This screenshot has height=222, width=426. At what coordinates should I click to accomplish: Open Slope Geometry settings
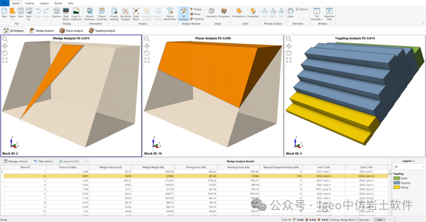tap(211, 13)
